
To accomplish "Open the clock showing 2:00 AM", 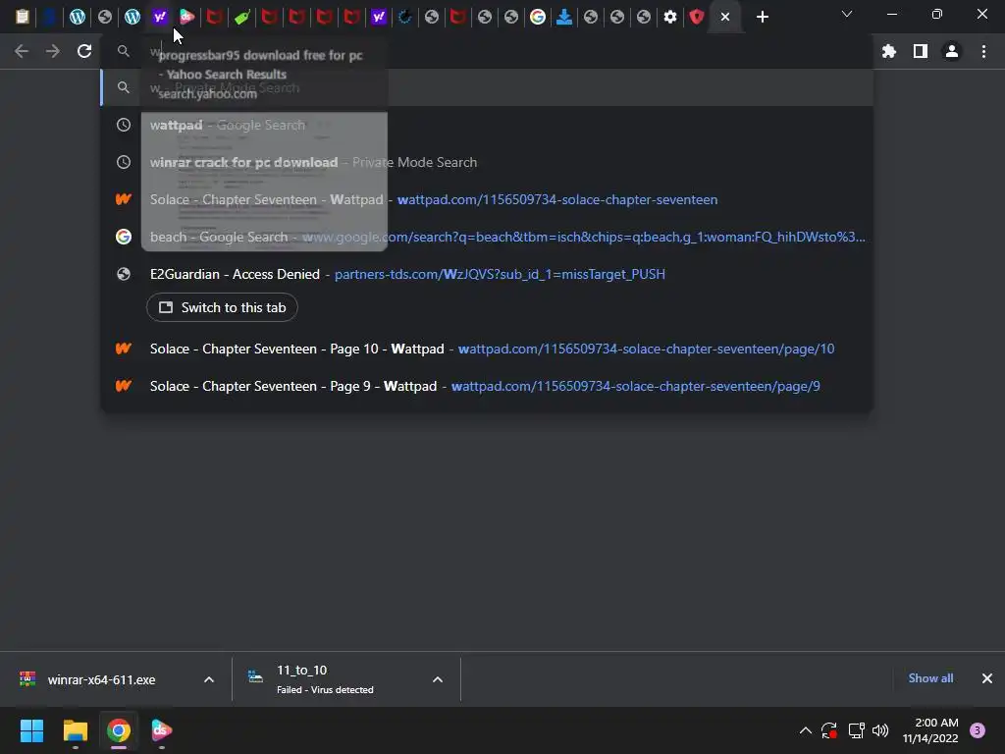I will coord(930,730).
